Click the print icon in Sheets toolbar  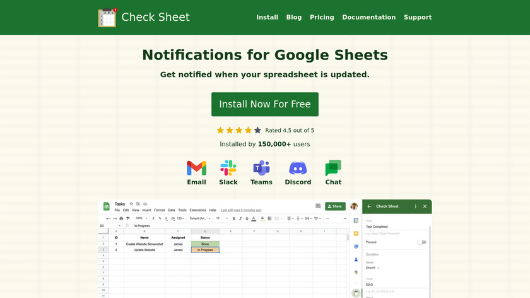point(121,218)
